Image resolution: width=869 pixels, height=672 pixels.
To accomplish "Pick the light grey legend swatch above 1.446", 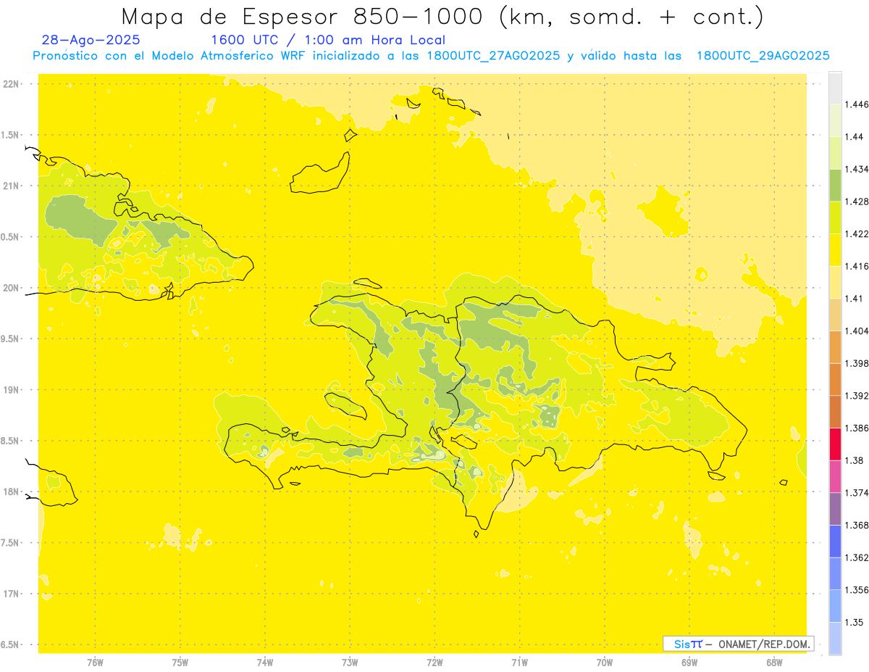I will [835, 88].
